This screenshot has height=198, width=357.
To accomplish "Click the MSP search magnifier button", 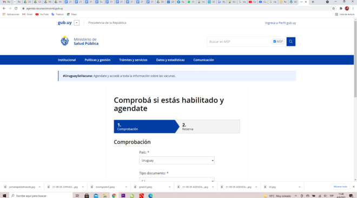I will (x=291, y=42).
